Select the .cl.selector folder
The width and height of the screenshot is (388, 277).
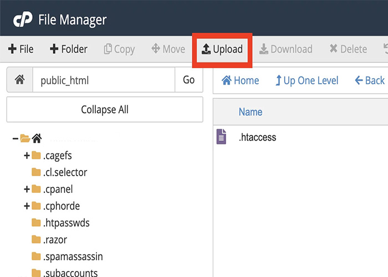(x=65, y=172)
